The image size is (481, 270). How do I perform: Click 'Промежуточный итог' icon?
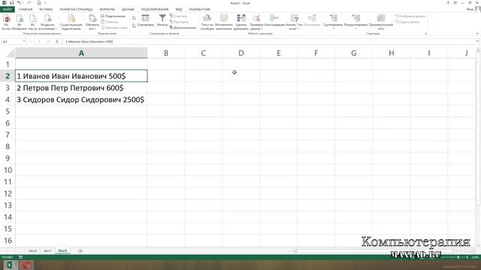click(381, 22)
